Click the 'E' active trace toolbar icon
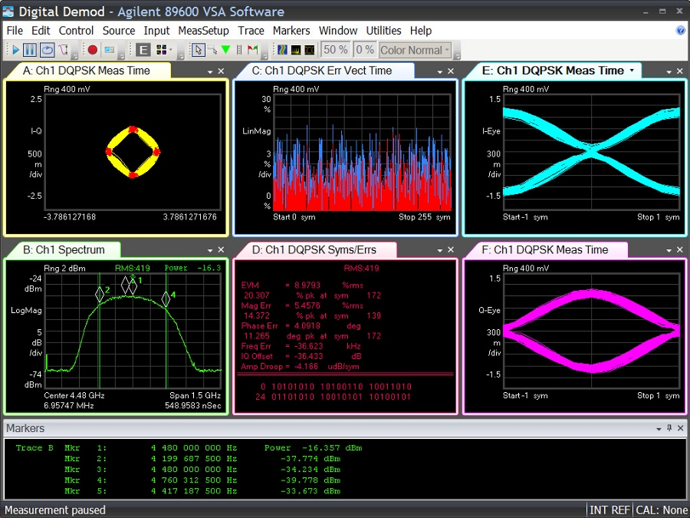 pyautogui.click(x=143, y=50)
